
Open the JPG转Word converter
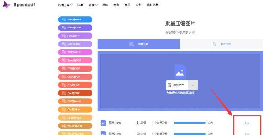click(75, 101)
